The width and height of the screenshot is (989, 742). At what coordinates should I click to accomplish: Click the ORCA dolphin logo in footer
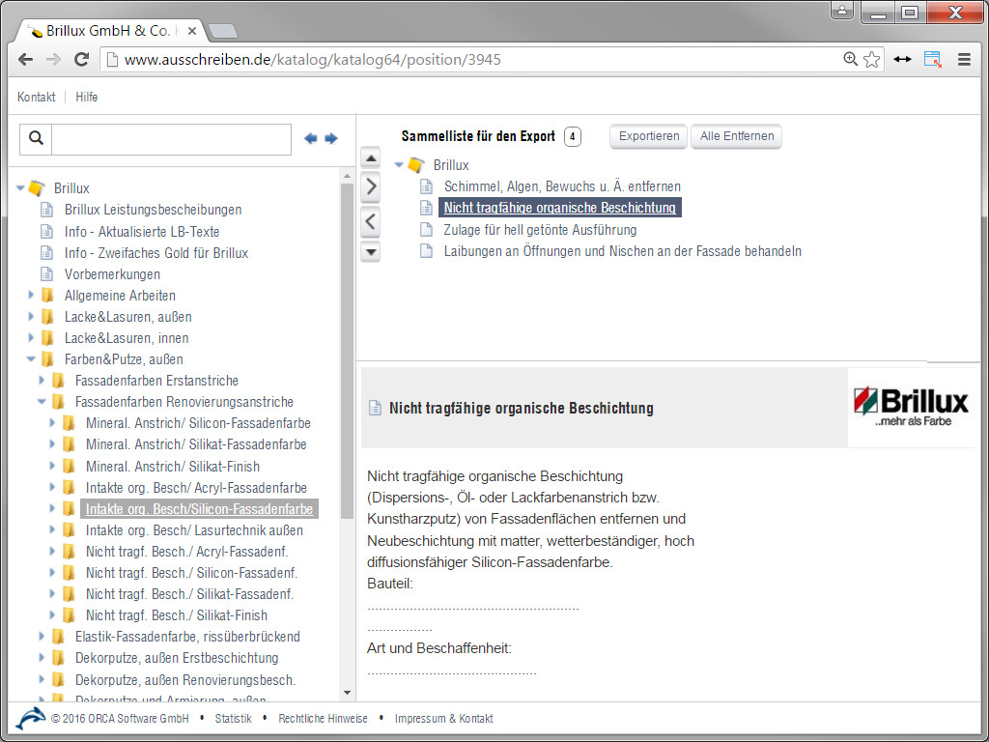coord(31,719)
